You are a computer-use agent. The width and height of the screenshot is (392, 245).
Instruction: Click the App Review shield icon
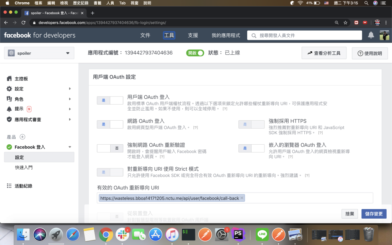click(9, 119)
